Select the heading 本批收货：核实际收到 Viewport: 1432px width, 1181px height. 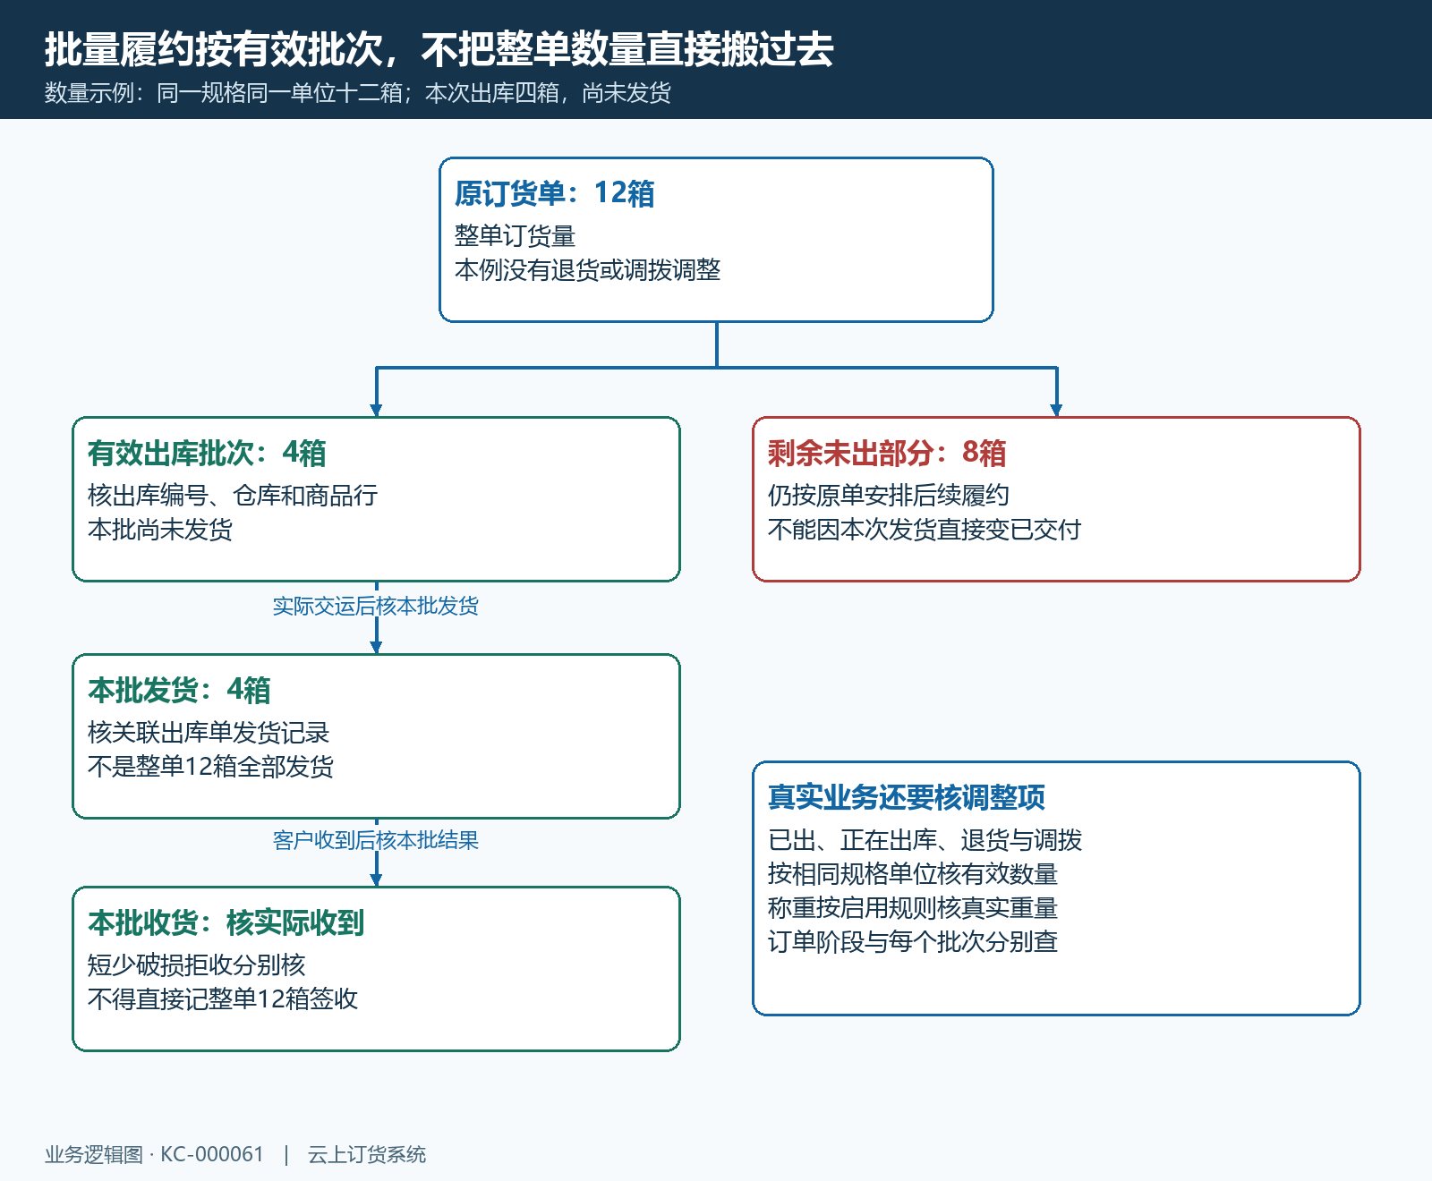pyautogui.click(x=226, y=922)
